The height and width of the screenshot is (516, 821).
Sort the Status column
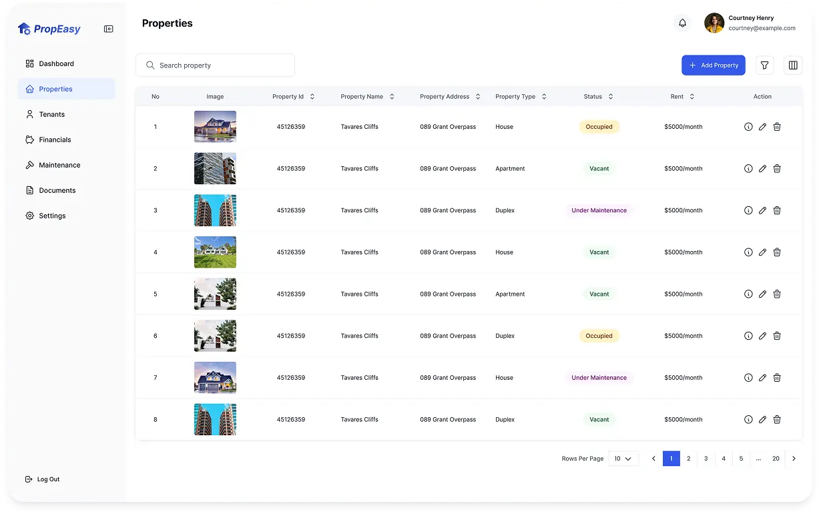[610, 96]
